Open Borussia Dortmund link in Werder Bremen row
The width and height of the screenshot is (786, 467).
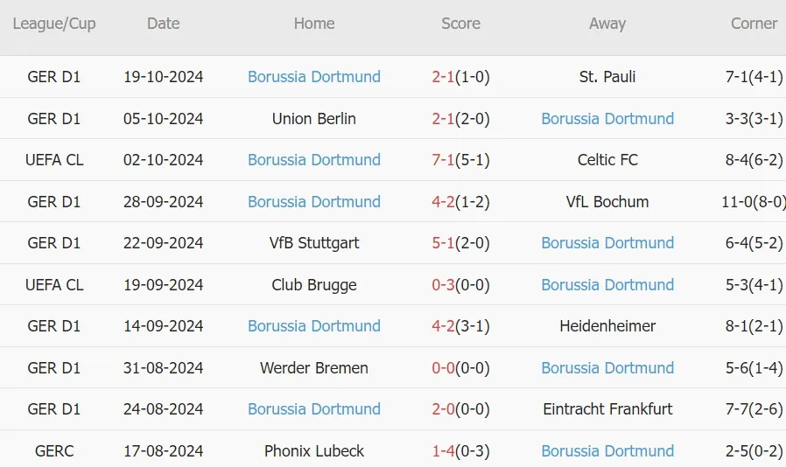pos(607,368)
